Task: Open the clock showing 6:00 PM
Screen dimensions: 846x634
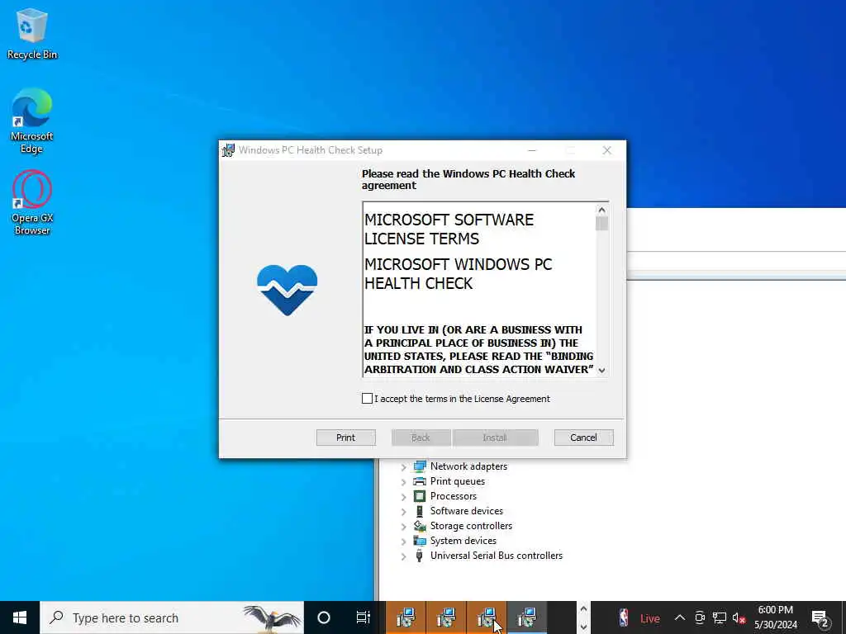Action: click(775, 617)
